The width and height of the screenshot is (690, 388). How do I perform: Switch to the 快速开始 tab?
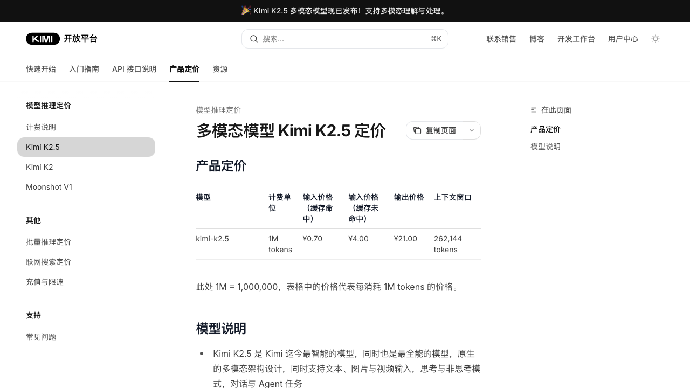[x=41, y=69]
